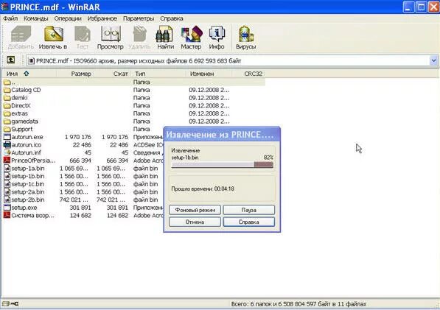This screenshot has height=310, width=440.
Task: Open the Избранное menu
Action: tap(102, 18)
